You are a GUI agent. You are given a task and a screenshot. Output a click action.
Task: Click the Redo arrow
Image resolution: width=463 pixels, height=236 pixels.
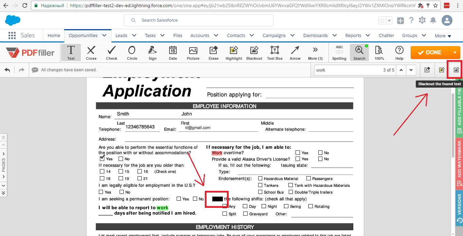pos(22,70)
